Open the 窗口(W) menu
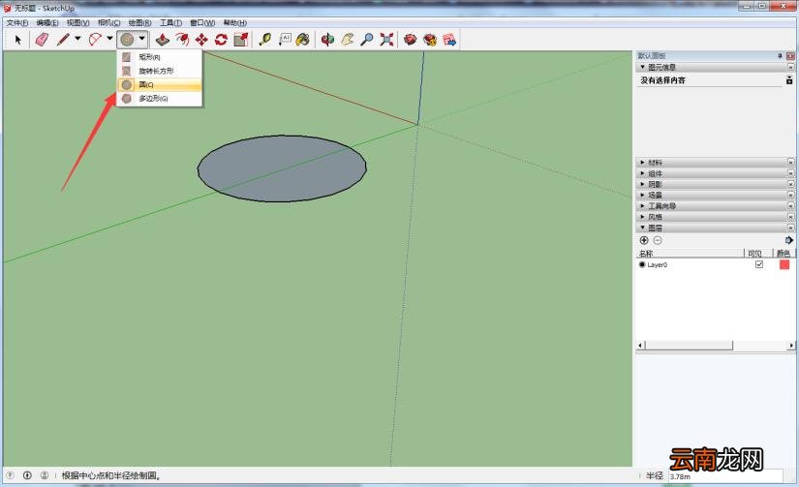The width and height of the screenshot is (799, 487). [202, 23]
